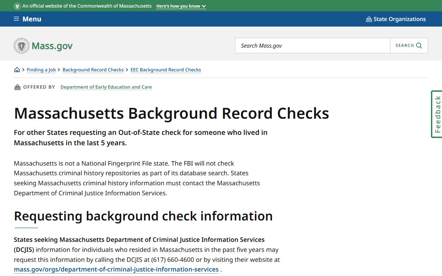Click the Mass.gov wordmark text

(52, 46)
